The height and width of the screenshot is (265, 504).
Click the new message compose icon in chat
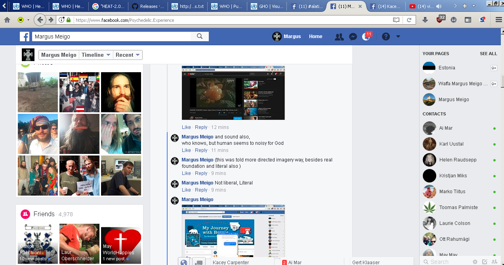[485, 262]
